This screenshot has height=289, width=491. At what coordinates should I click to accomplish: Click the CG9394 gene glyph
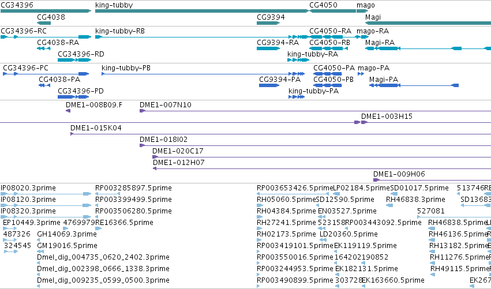click(x=268, y=23)
